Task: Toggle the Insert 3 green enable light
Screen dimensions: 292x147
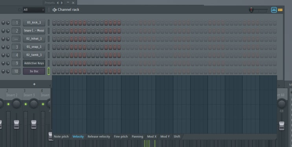Action: (x=26, y=104)
